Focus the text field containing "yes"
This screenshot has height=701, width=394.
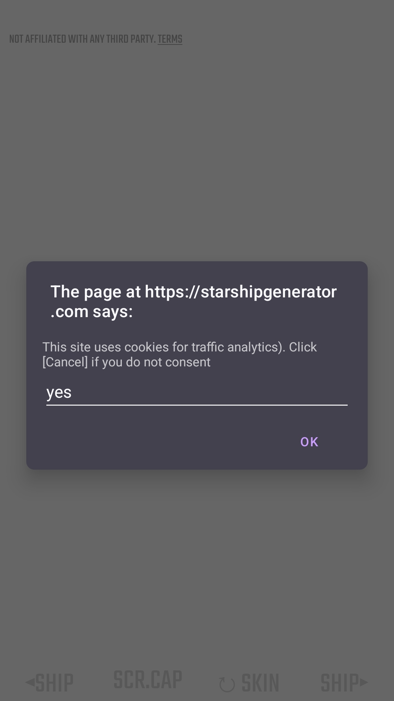[x=197, y=393]
